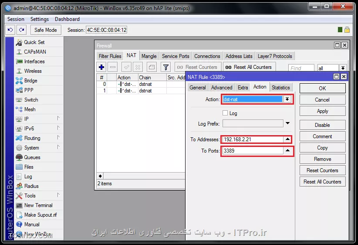Expand the IPv6 submenu in sidebar
358x245 pixels.
pyautogui.click(x=58, y=128)
